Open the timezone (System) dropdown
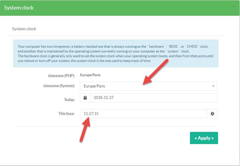The image size is (240, 166). (x=148, y=86)
